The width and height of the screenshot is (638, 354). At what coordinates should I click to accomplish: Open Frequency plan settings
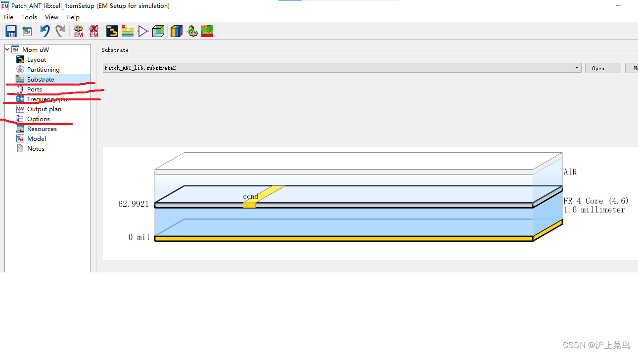[x=48, y=99]
